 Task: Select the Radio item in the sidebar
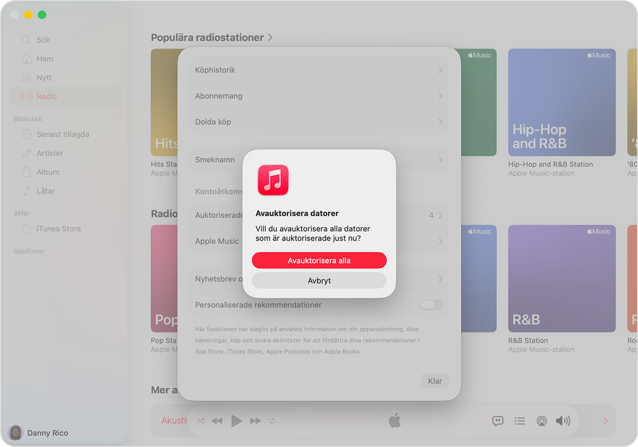[x=46, y=96]
